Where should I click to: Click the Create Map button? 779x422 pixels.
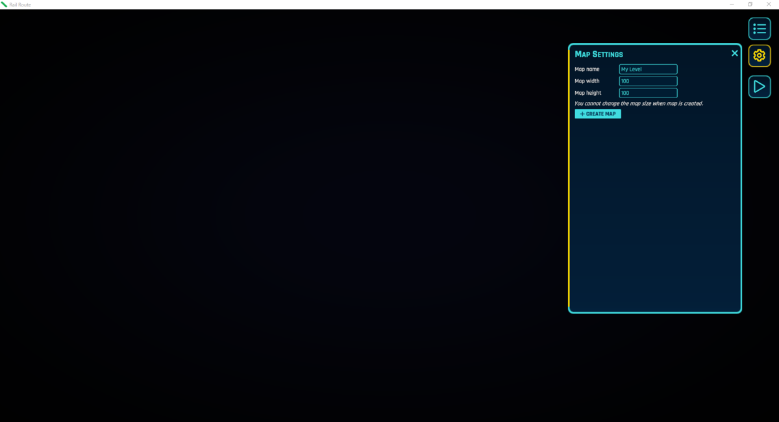(x=598, y=114)
